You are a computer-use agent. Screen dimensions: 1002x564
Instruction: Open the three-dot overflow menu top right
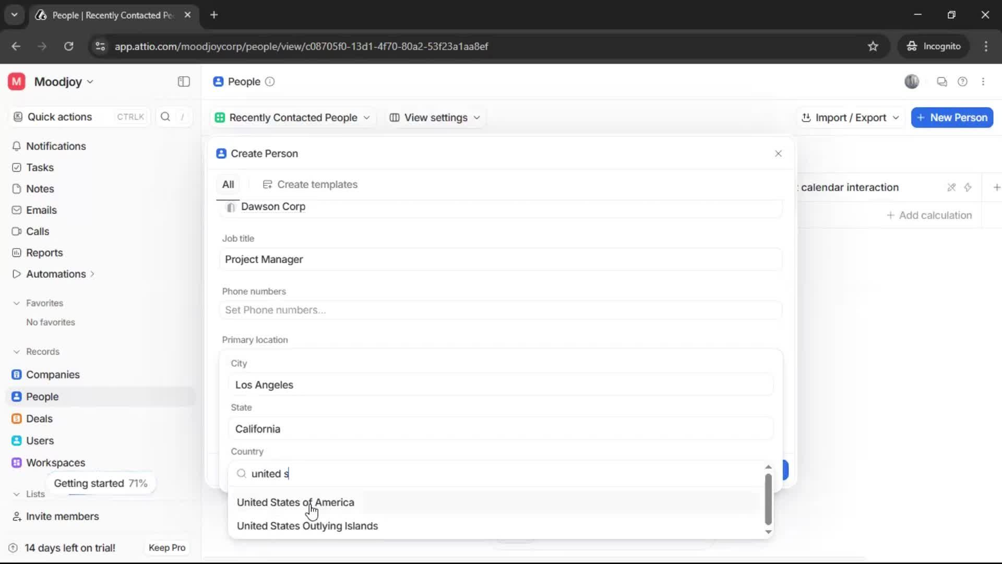point(984,81)
